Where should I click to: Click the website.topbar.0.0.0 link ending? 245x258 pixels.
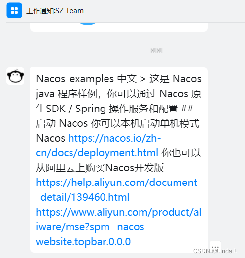click(83, 242)
